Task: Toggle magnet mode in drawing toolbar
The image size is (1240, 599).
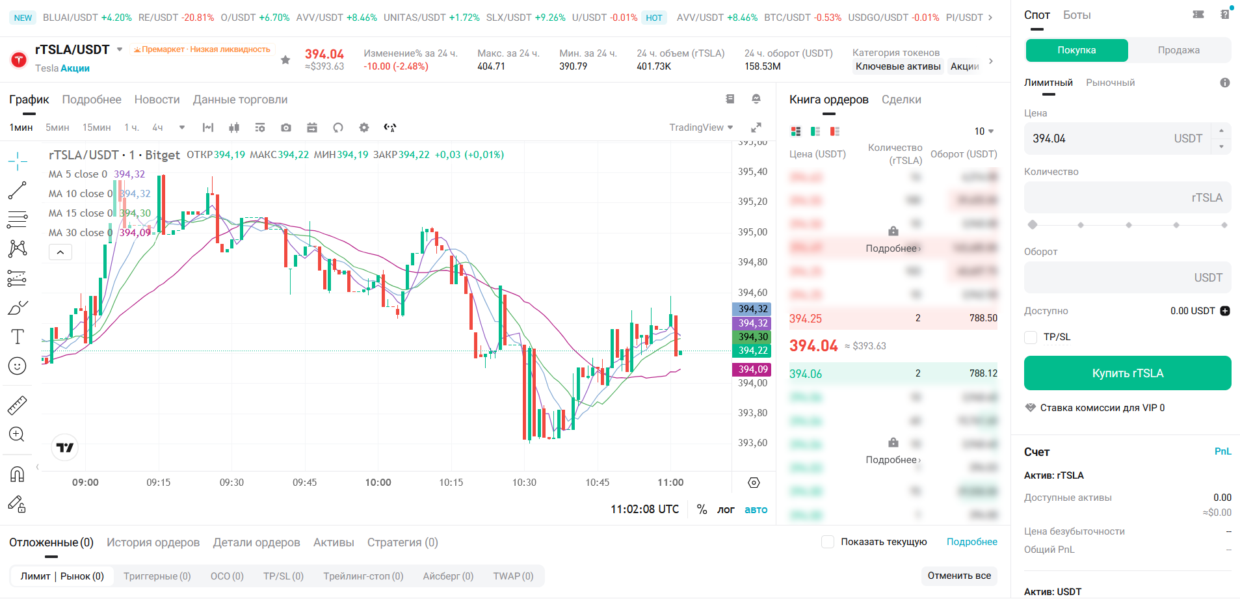Action: pos(18,474)
